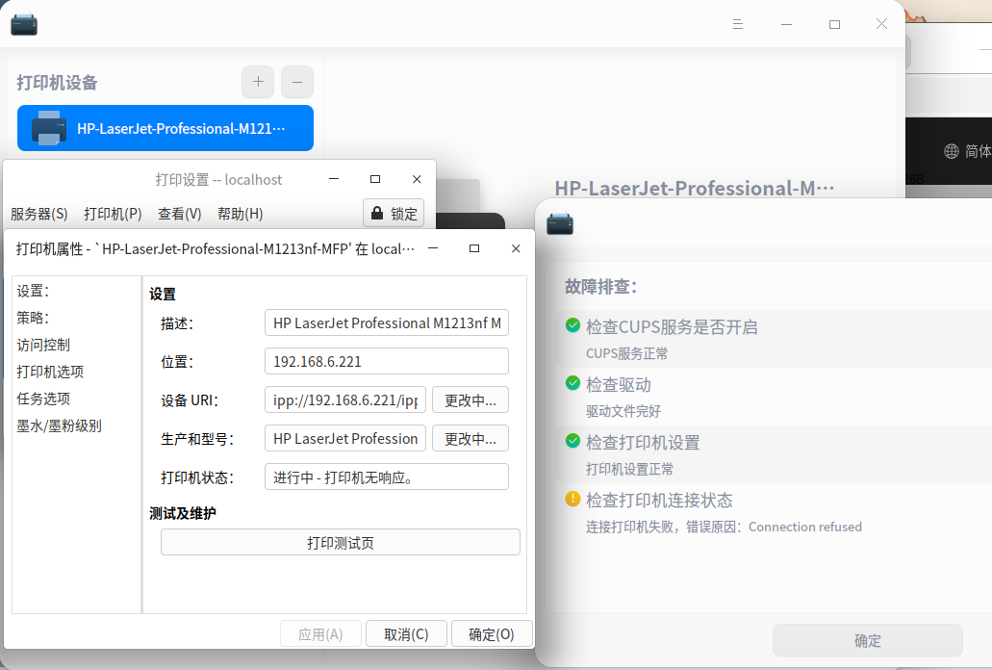The width and height of the screenshot is (992, 670).
Task: Print a test page with 打印测试页
Action: coord(341,542)
